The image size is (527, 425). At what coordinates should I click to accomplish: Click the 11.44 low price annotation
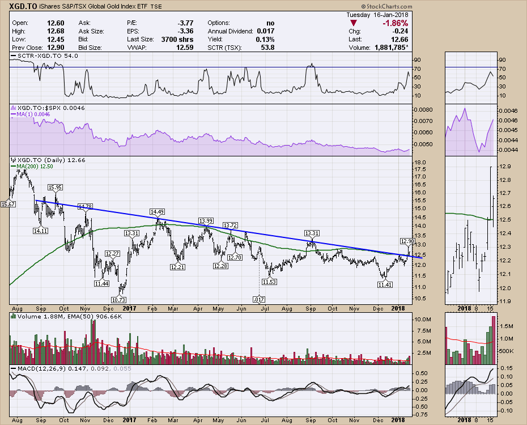pos(101,283)
